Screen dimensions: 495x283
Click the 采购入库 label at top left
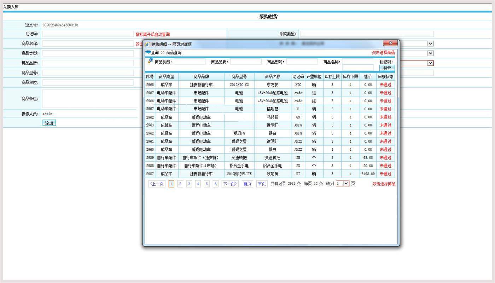point(11,6)
